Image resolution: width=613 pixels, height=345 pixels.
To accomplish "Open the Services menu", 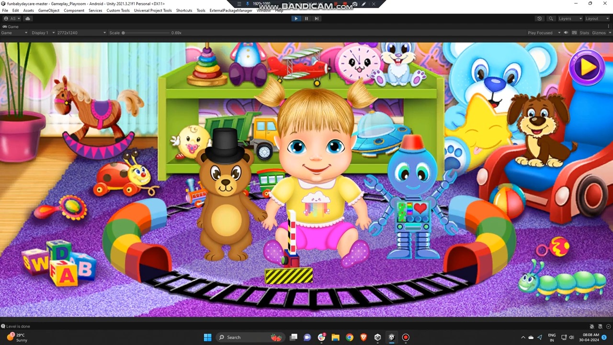I will 95,11.
